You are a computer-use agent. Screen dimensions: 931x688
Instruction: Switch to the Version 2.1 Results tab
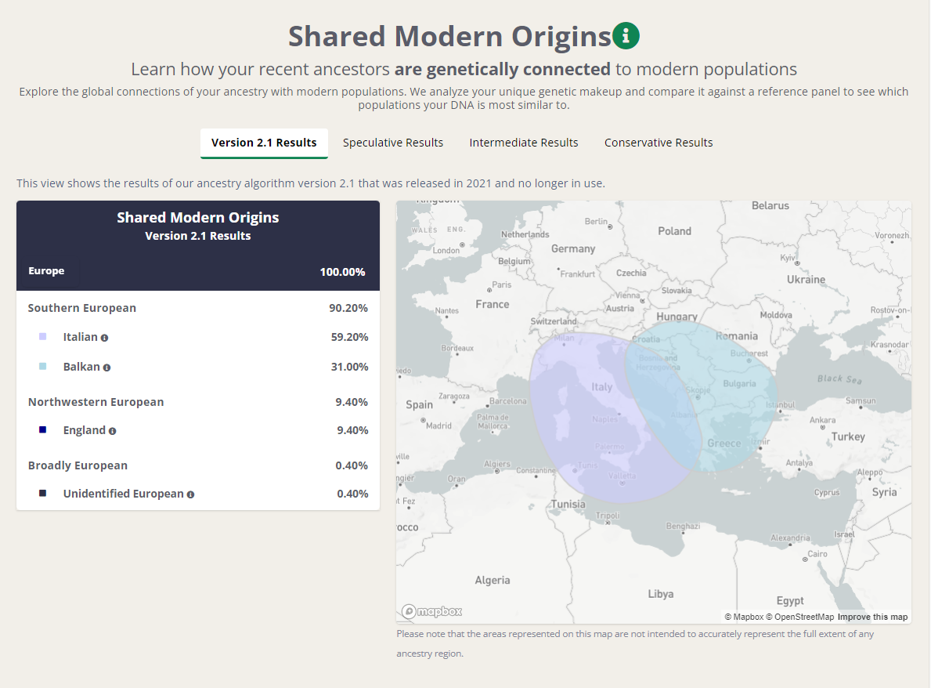click(264, 143)
